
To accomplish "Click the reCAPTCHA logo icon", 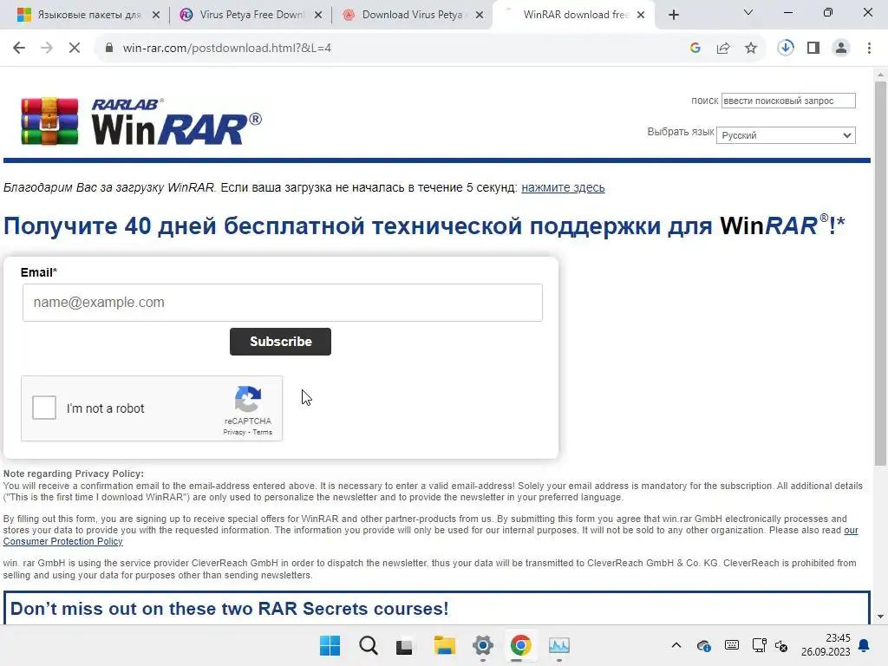I will pos(248,400).
